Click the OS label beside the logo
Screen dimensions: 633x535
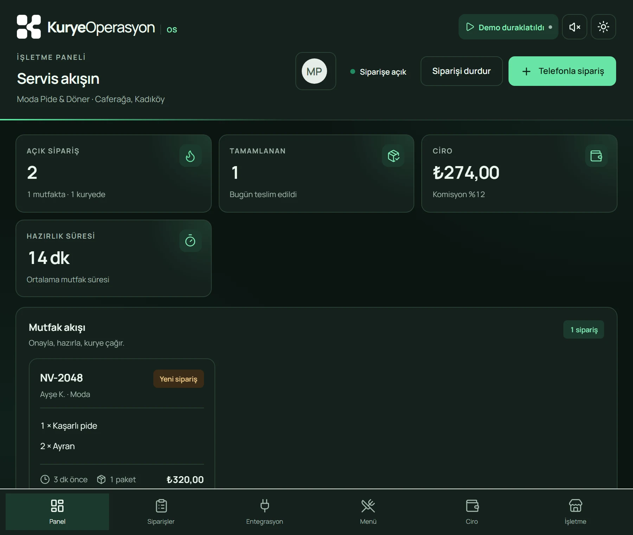172,30
